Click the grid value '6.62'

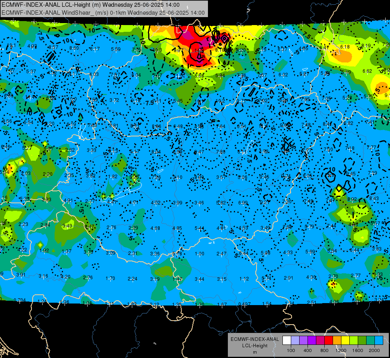367,71
